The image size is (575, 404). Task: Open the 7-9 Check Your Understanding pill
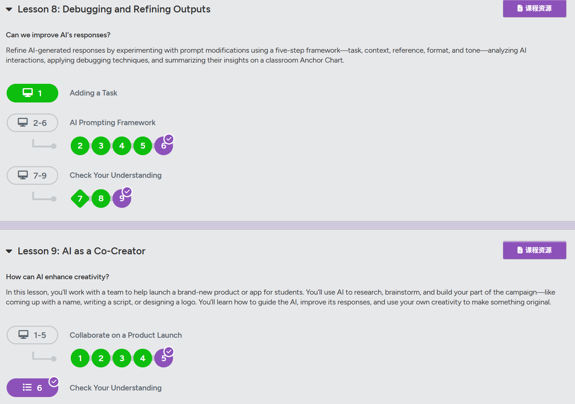click(32, 175)
